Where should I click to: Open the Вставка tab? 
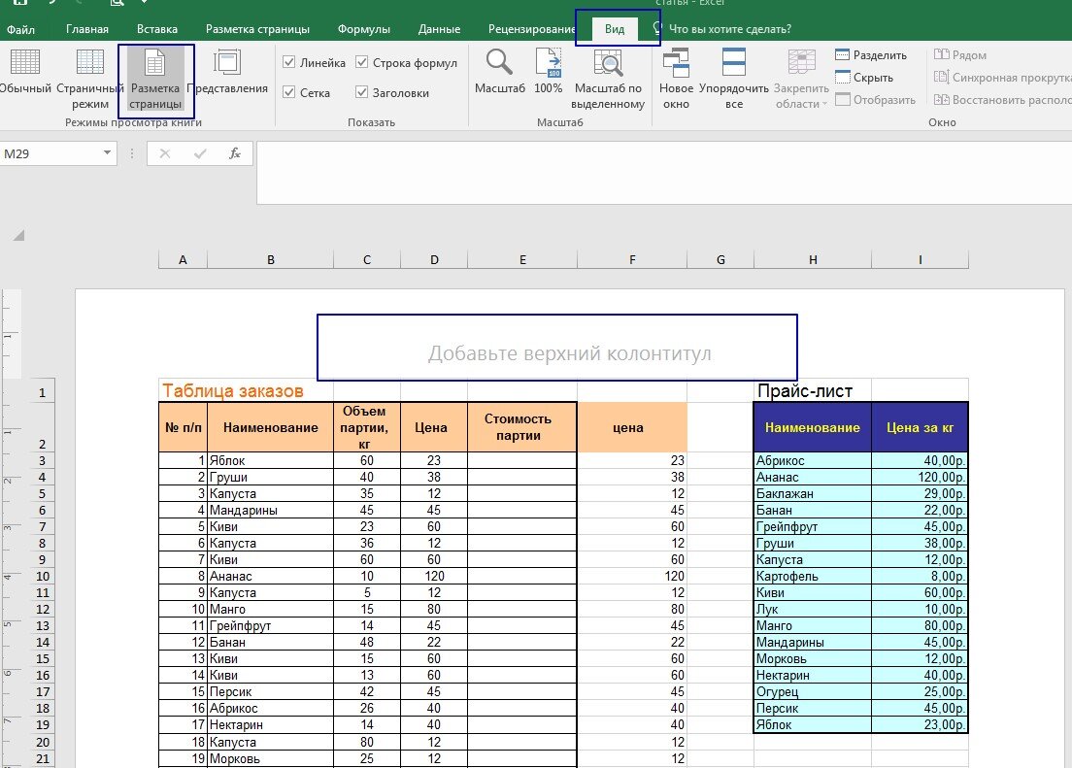(157, 29)
